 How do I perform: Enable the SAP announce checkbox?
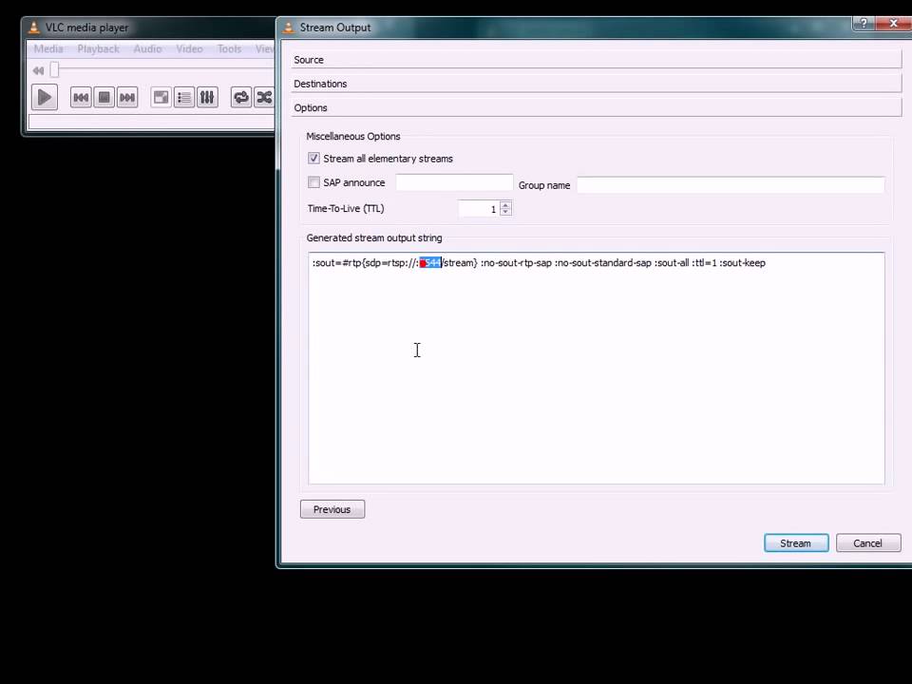click(x=313, y=182)
